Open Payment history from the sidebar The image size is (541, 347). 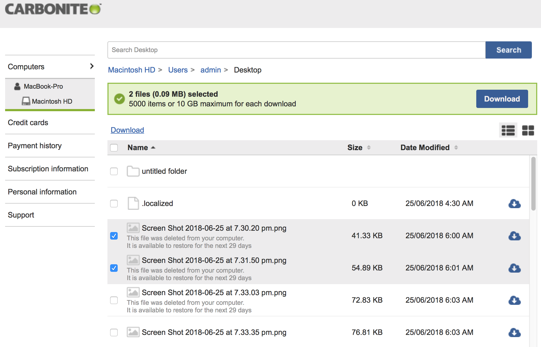point(35,146)
